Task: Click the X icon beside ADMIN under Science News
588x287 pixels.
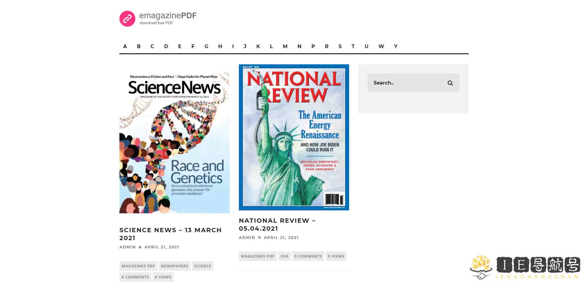Action: point(140,247)
